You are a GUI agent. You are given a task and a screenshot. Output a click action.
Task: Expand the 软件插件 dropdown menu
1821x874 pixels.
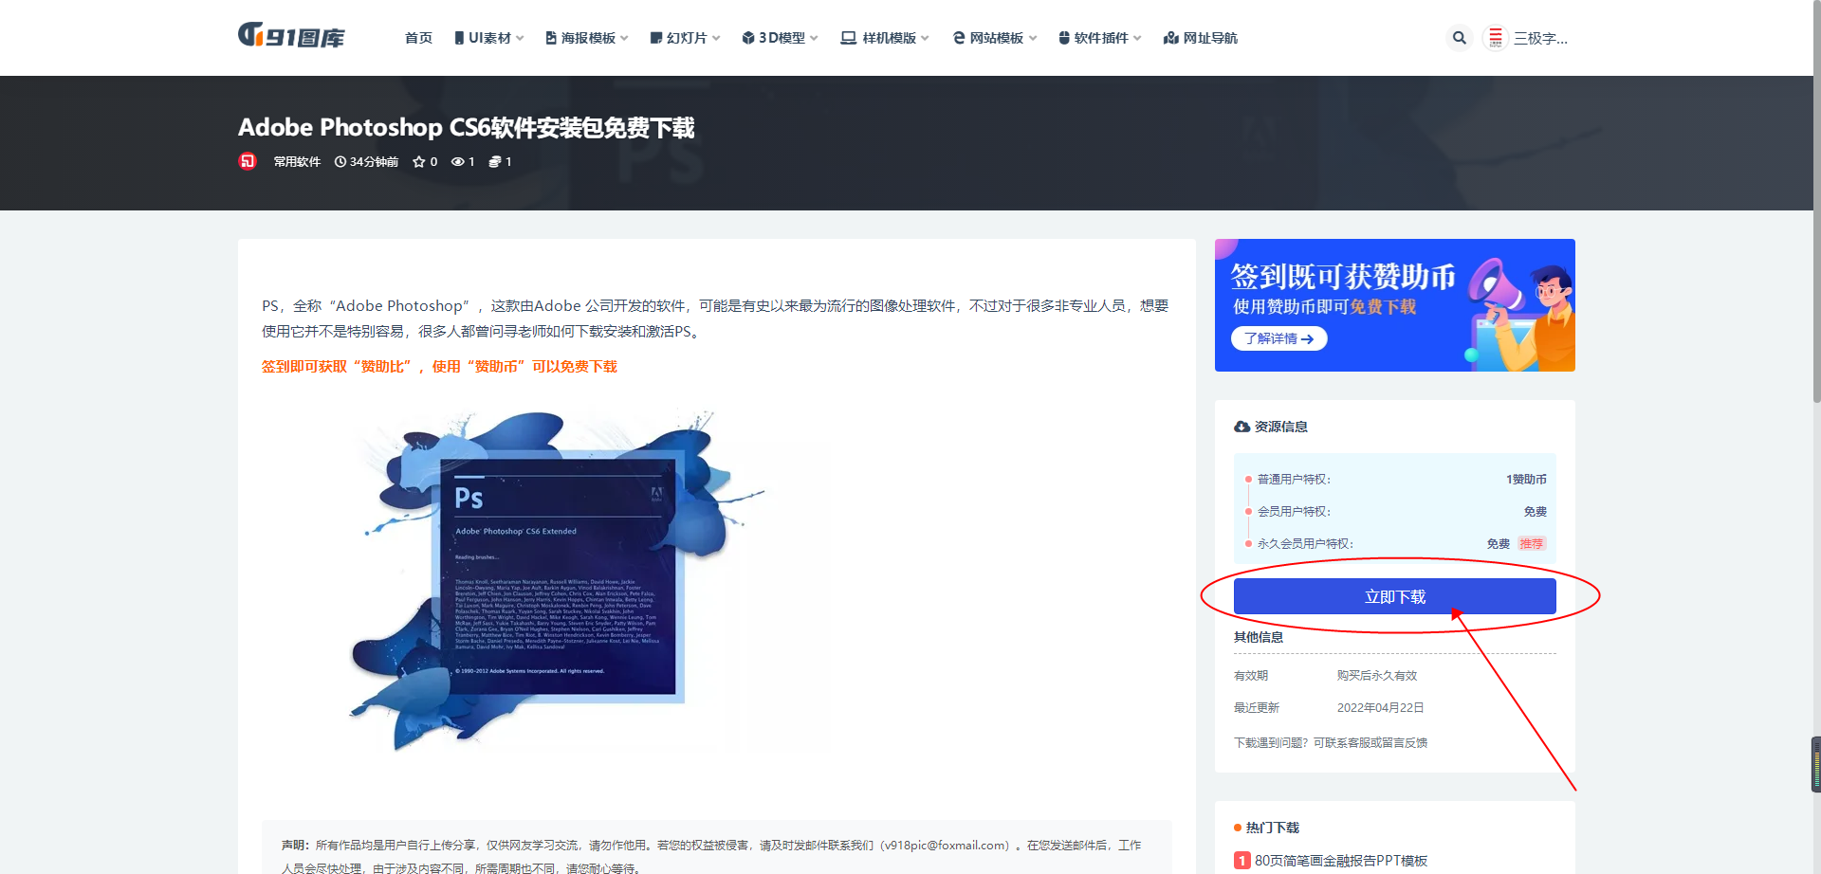(x=1099, y=38)
